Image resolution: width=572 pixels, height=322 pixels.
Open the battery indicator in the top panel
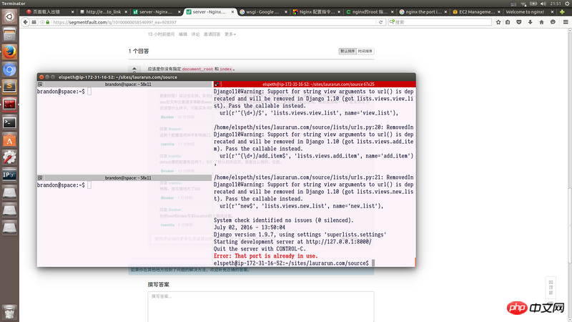[533, 4]
